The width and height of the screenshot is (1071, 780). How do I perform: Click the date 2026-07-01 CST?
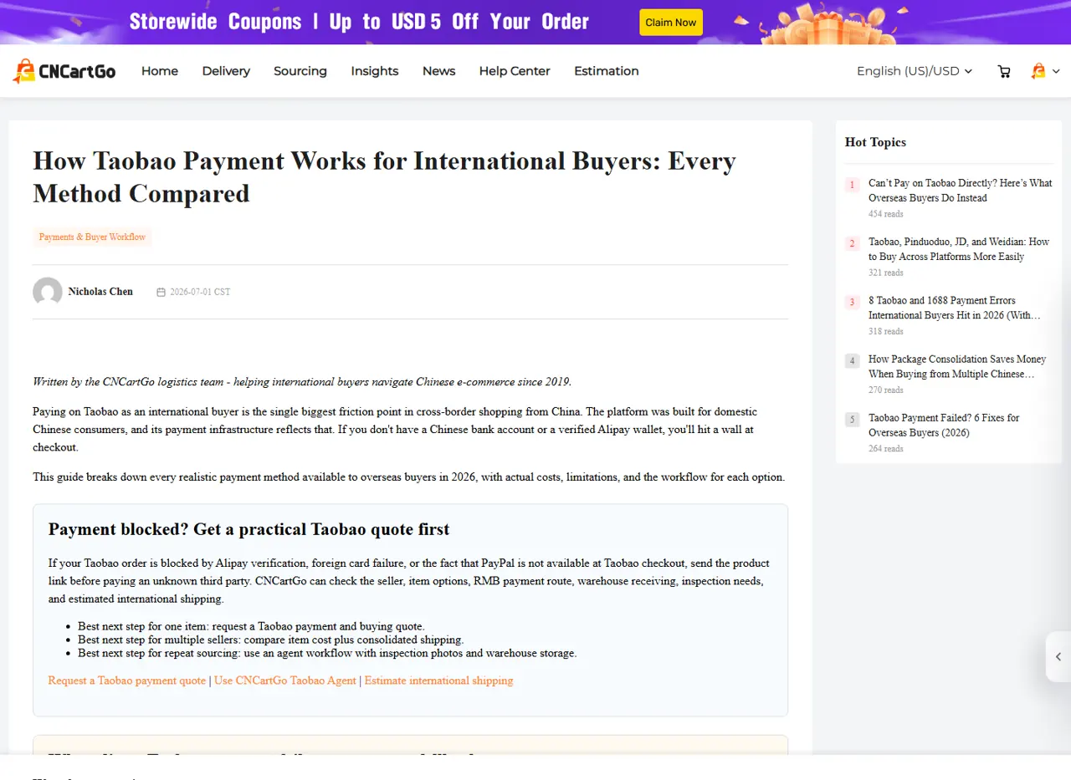pyautogui.click(x=200, y=292)
